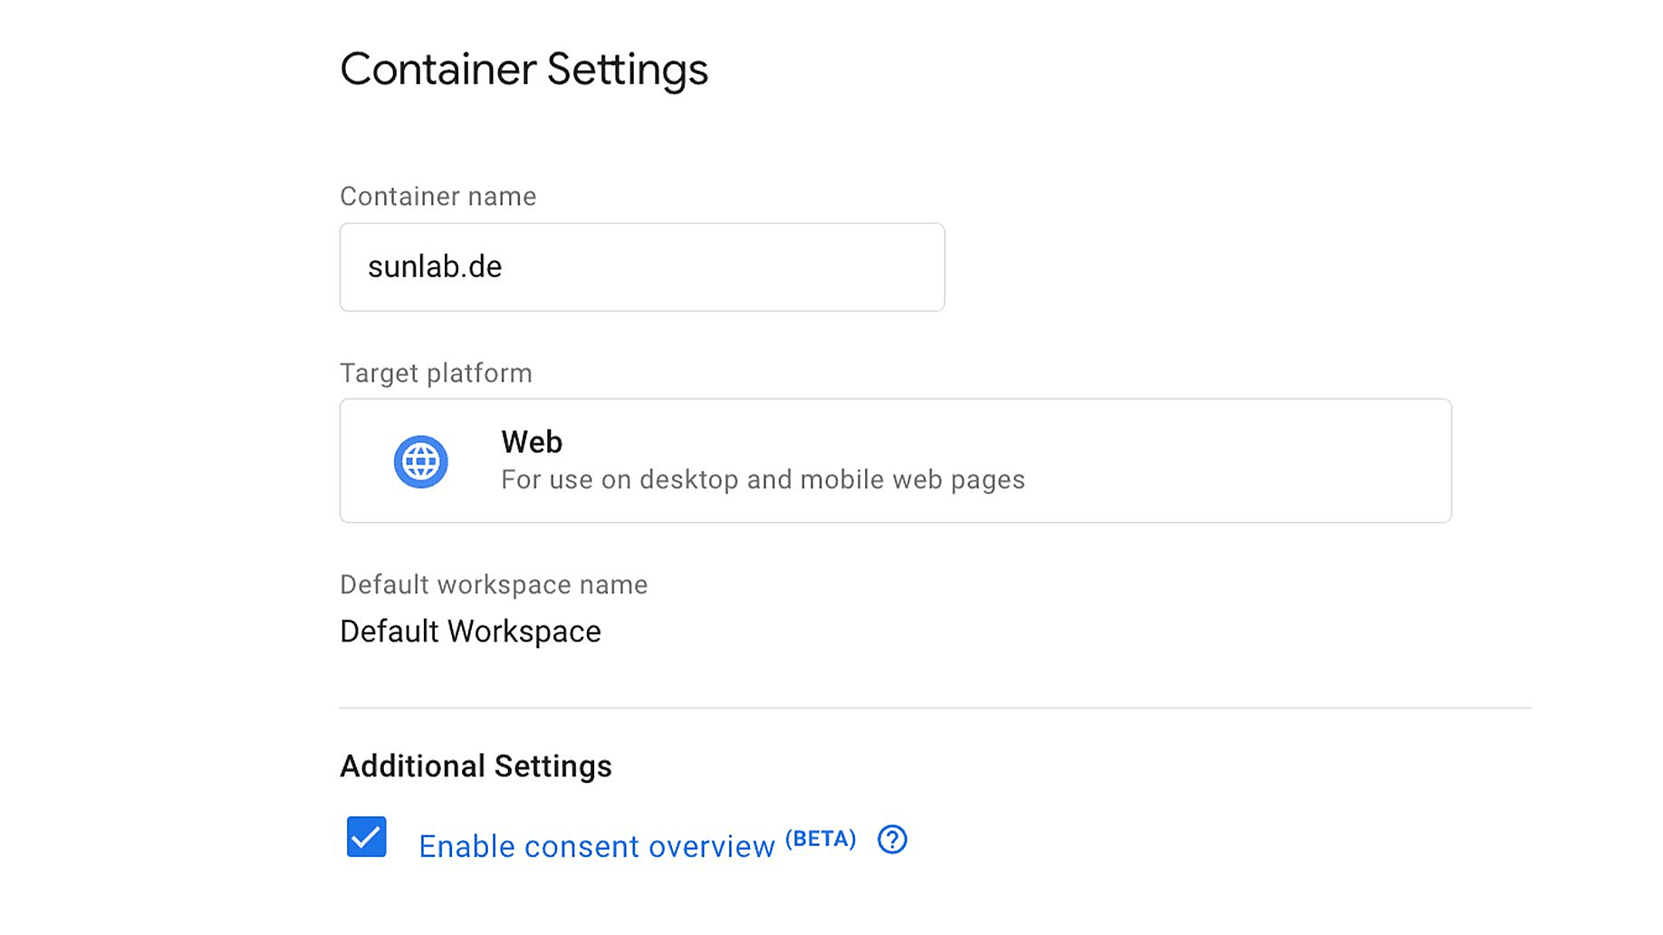Open the consent overview help icon
Viewport: 1663px width, 935px height.
[x=891, y=840]
